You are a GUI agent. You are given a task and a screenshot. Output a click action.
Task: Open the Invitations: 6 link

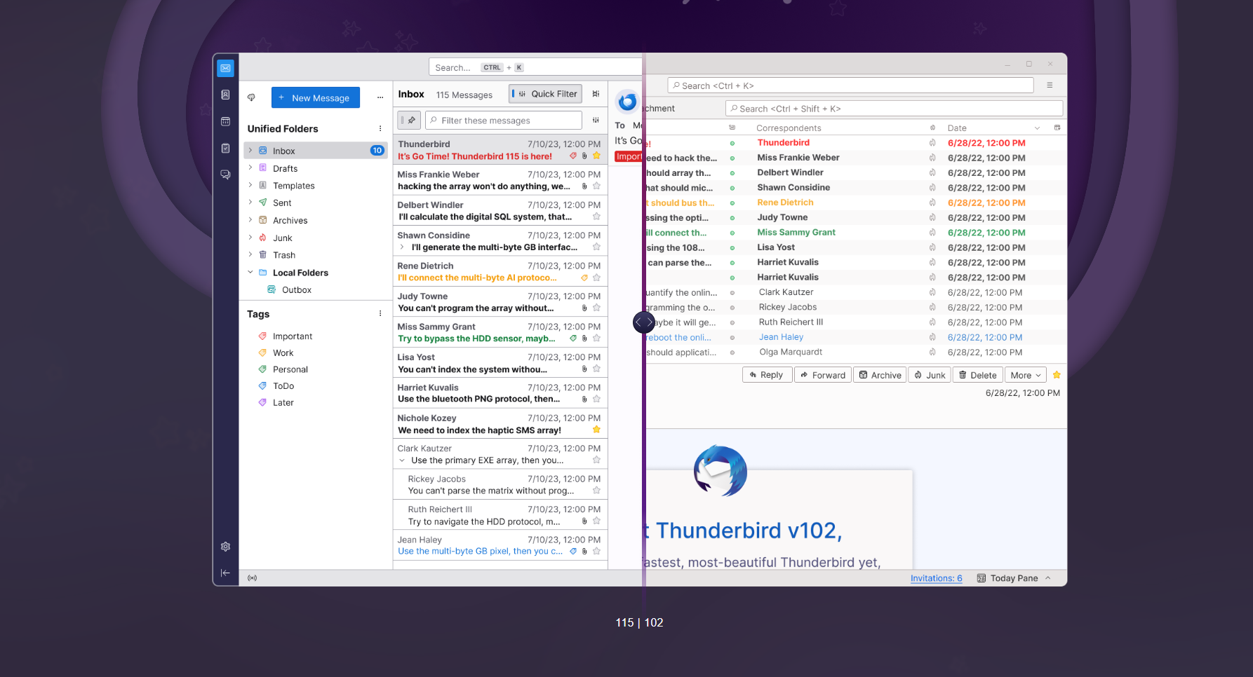[x=936, y=577]
